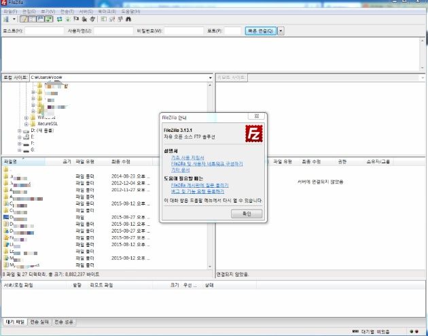The image size is (428, 336).
Task: Switch to the 대기 파일 queue tab
Action: [15, 322]
